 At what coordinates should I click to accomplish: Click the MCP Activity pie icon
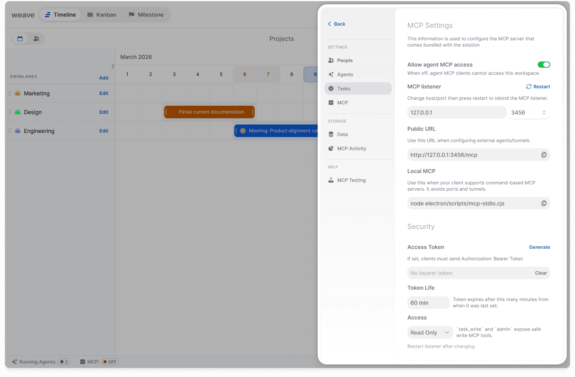[331, 148]
